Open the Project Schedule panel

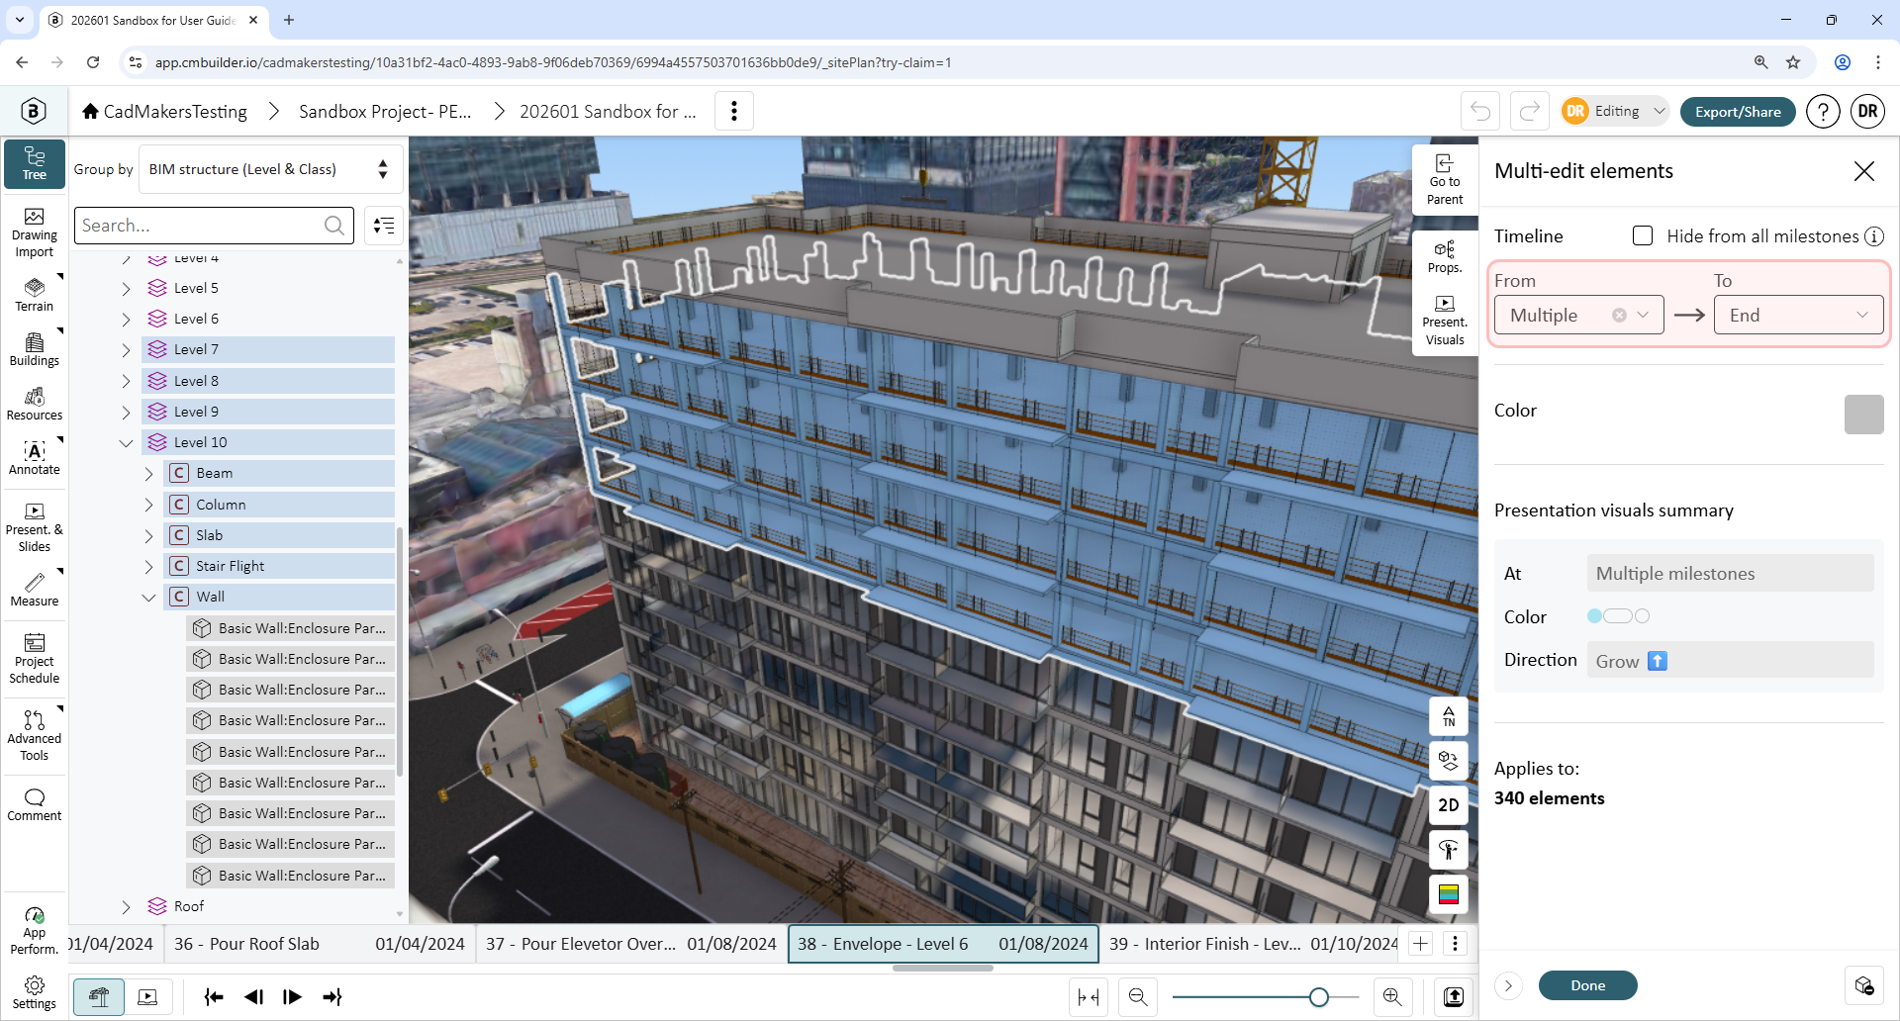coord(35,659)
